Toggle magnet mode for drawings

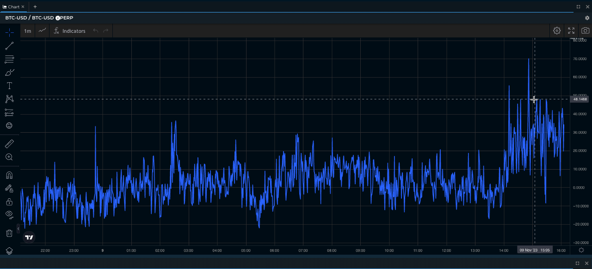[x=9, y=175]
